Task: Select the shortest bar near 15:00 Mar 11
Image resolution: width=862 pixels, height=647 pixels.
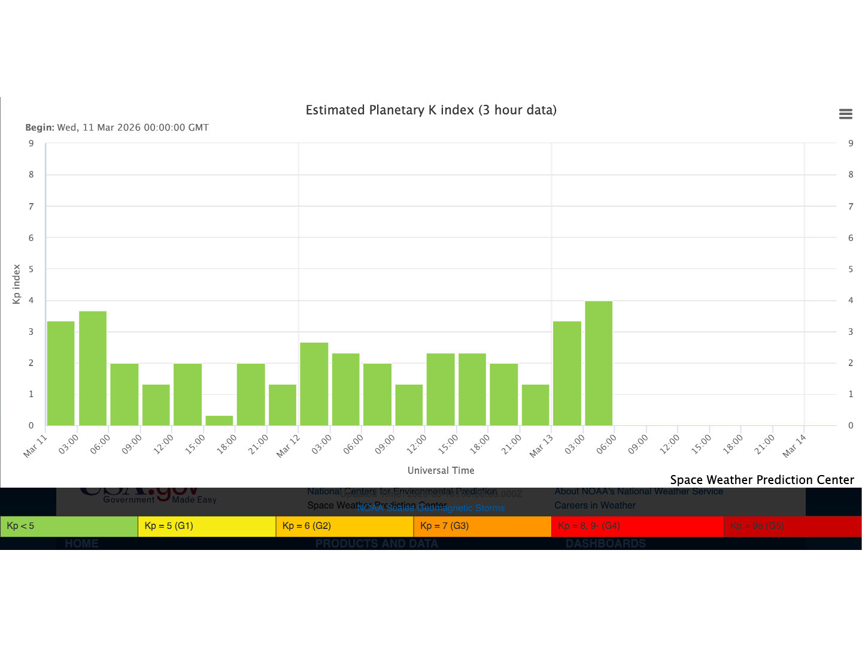Action: click(x=219, y=421)
